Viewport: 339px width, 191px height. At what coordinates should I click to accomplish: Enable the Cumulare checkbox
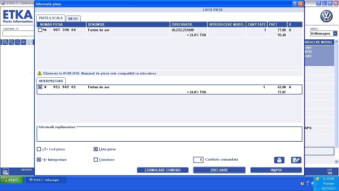tap(96, 160)
